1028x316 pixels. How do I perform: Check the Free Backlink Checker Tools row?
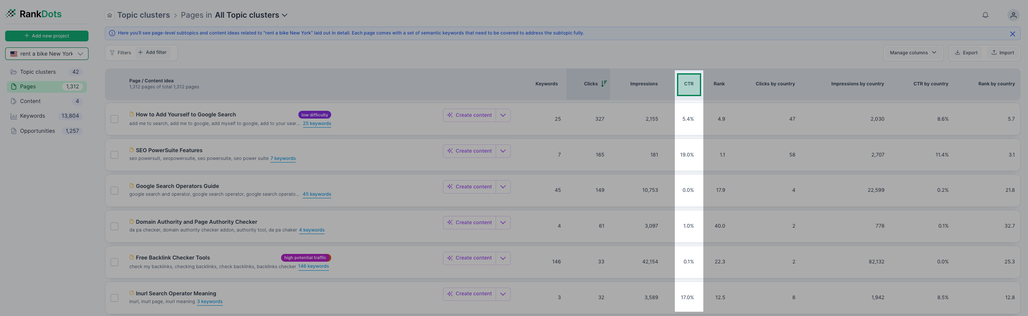click(114, 262)
